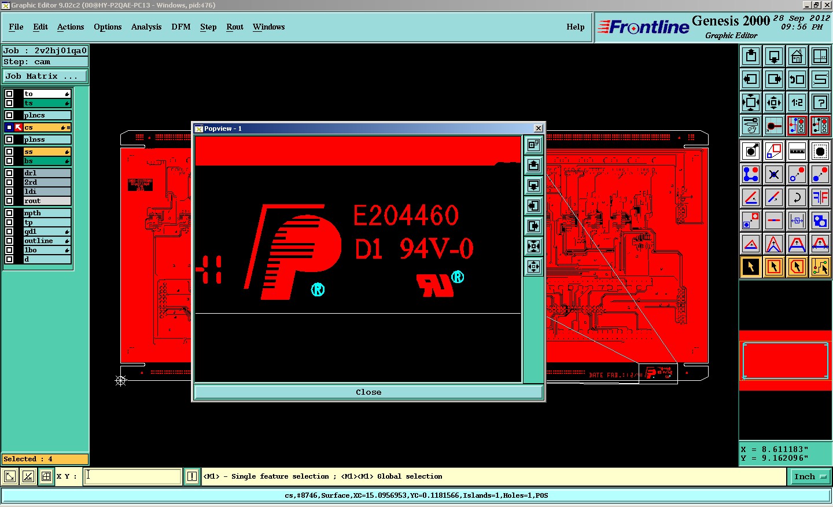Open the Analysis menu

[146, 27]
